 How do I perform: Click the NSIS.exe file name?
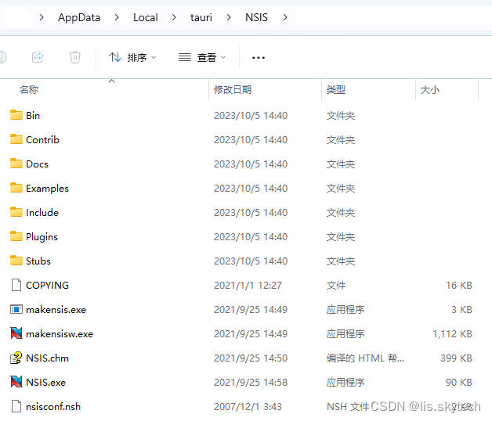pos(45,382)
